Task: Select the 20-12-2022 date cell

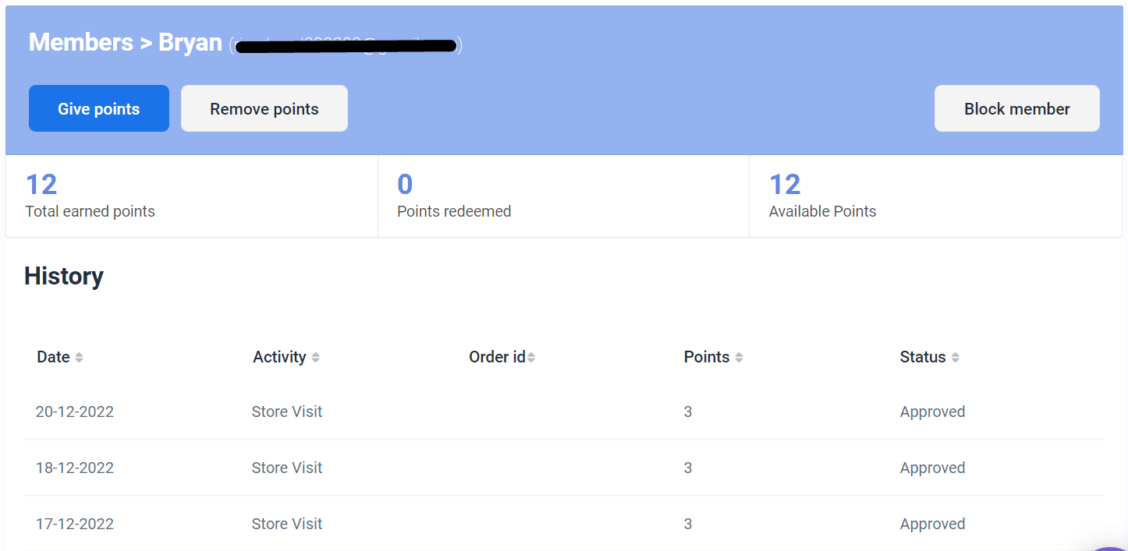Action: 75,411
